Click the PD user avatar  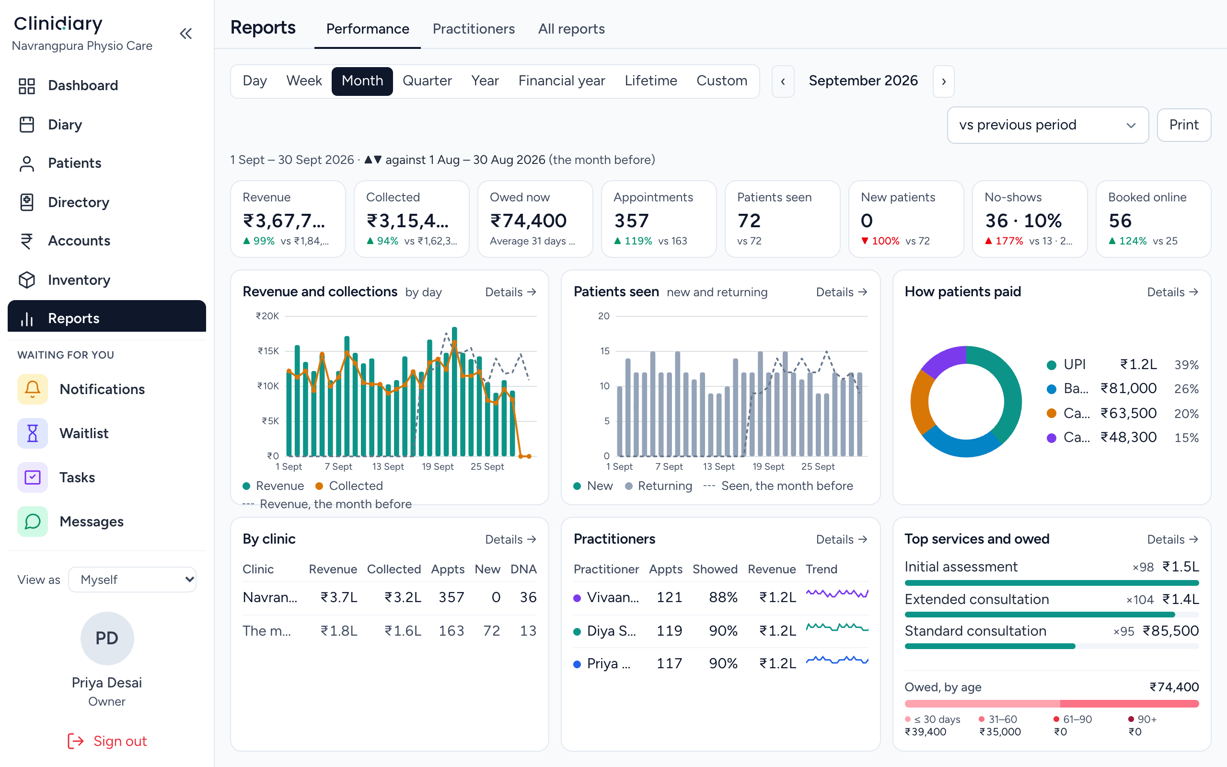coord(107,638)
